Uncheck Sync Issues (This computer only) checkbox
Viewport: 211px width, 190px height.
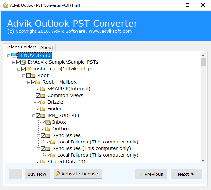43,148
